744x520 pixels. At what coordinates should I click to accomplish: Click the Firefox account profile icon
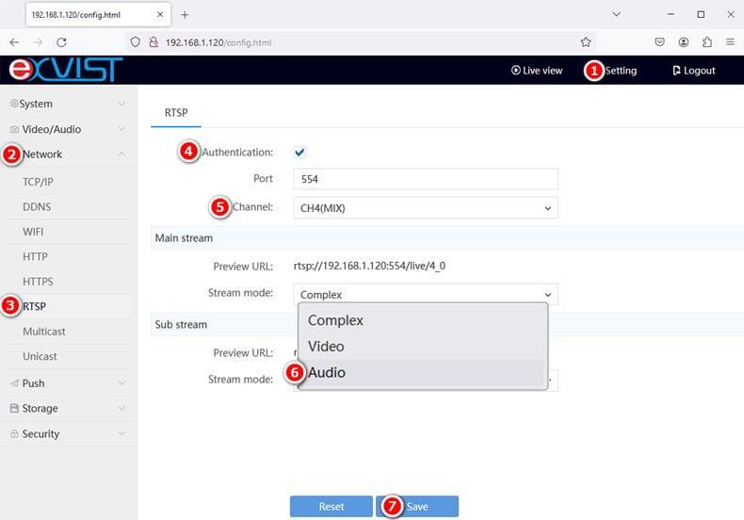683,42
